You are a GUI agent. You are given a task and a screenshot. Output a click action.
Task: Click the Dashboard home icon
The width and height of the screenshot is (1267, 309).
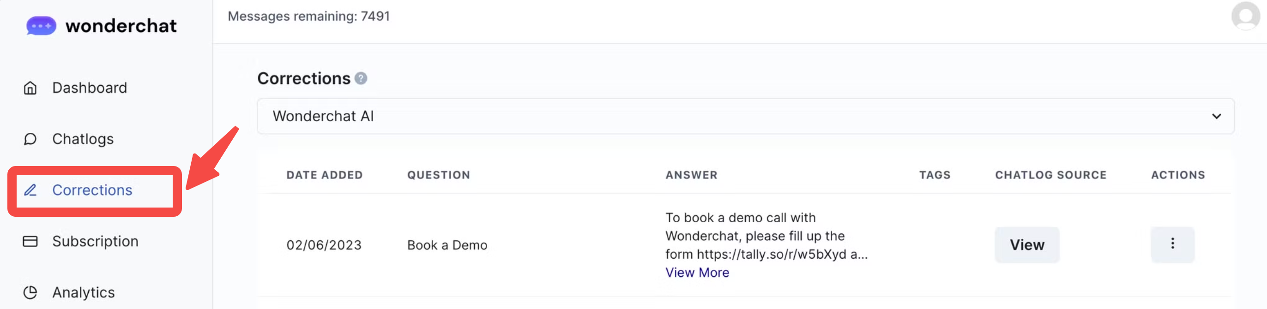pyautogui.click(x=30, y=88)
